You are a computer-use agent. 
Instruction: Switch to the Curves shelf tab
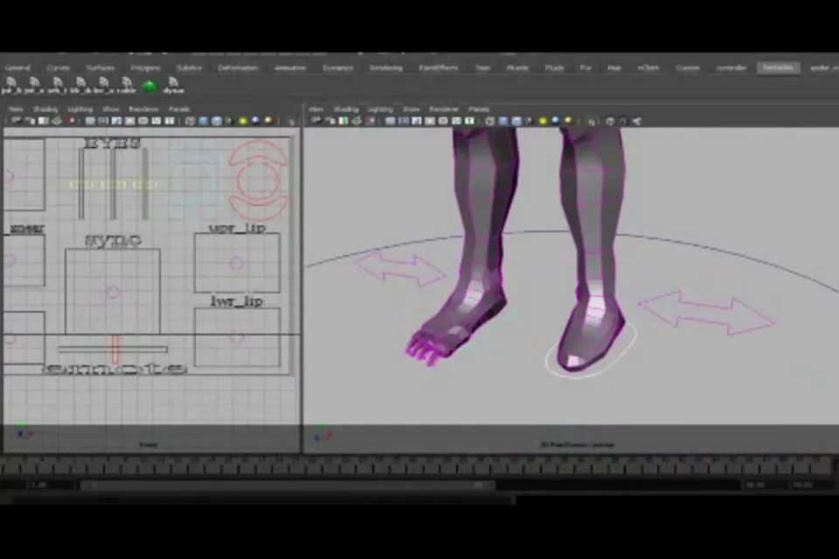tap(58, 68)
